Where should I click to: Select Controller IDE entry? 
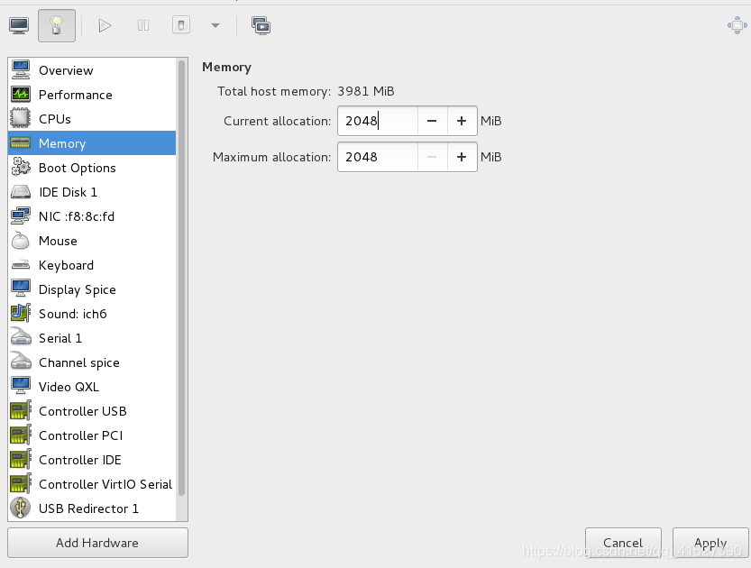[x=92, y=460]
